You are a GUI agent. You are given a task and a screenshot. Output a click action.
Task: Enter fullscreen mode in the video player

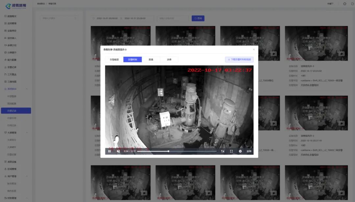point(231,151)
